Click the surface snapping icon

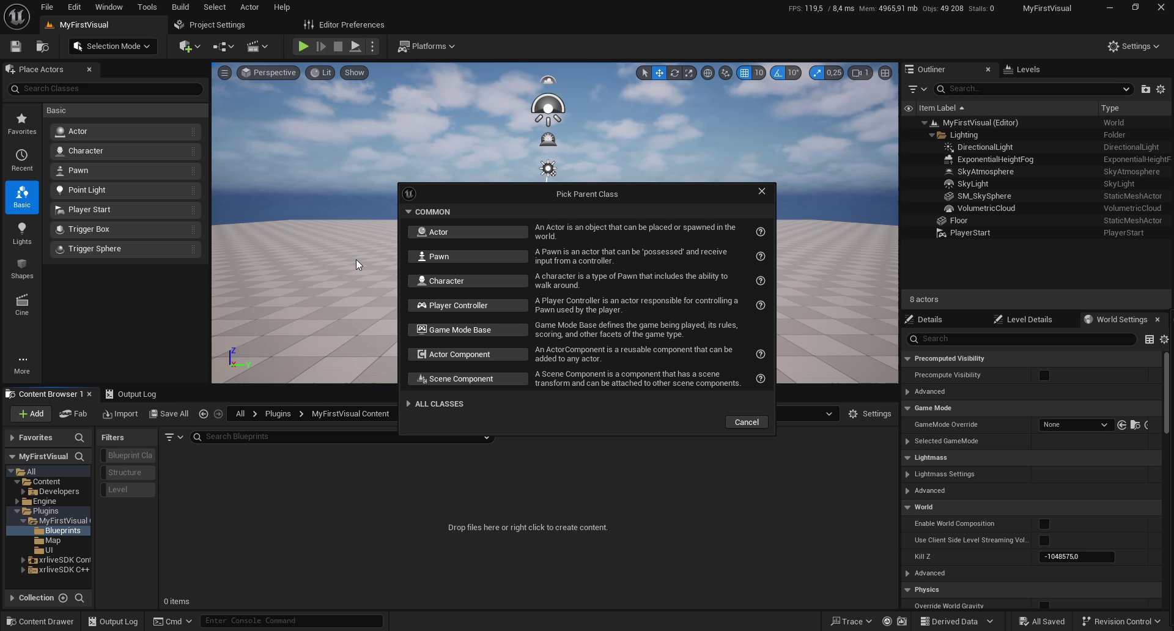tap(725, 73)
